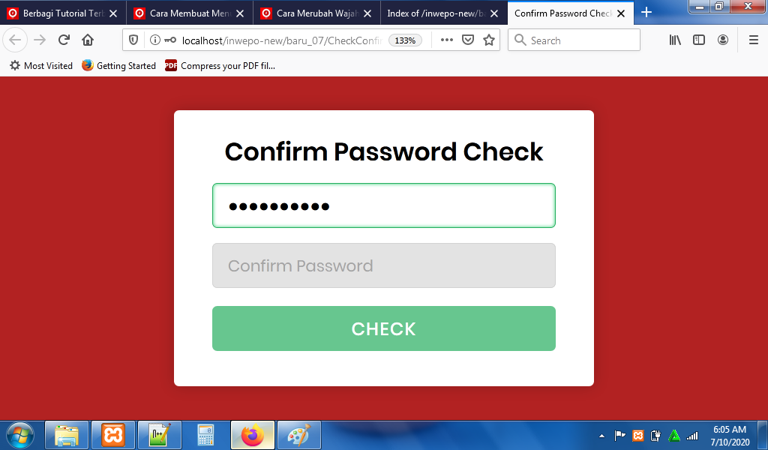Reload the page with the refresh icon

(x=64, y=40)
